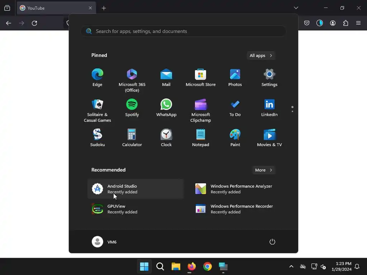Click the blue circular toolbar icon next to the Pocket icon
Screen dimensions: 367x275
click(x=320, y=23)
